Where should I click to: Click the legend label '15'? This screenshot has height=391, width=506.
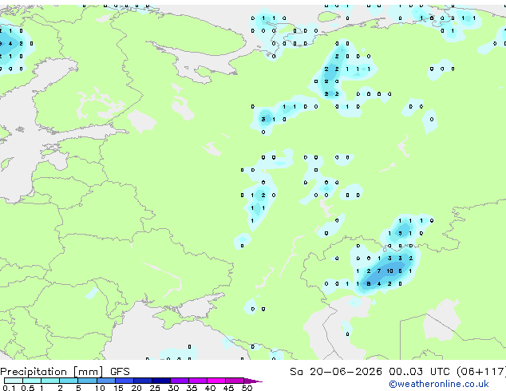pos(118,388)
